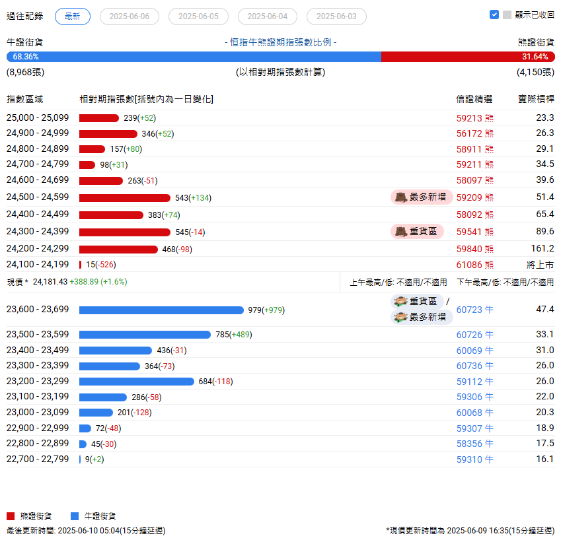Viewport: 561px width, 540px height.
Task: Click red bar for 24,300 - 24,399
Action: 124,232
